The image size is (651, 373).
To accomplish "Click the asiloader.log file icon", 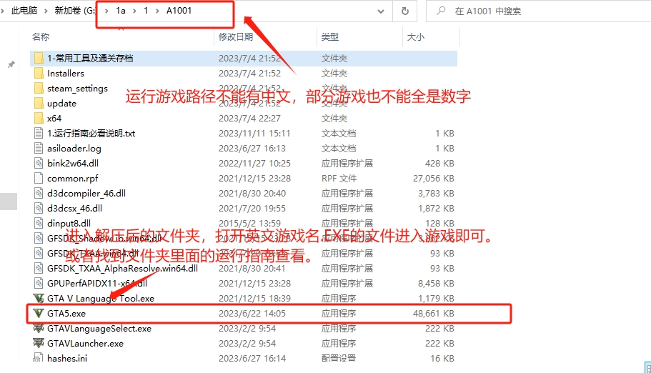I will [39, 148].
